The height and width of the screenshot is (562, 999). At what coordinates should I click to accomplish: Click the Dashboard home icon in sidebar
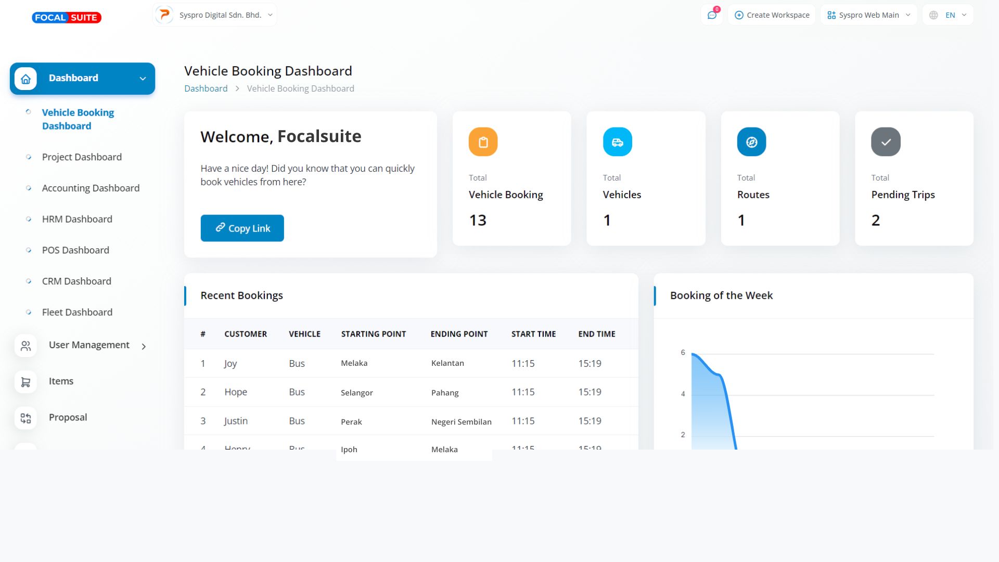(25, 79)
